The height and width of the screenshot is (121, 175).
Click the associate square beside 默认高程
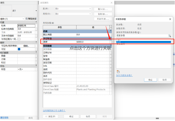(111, 35)
